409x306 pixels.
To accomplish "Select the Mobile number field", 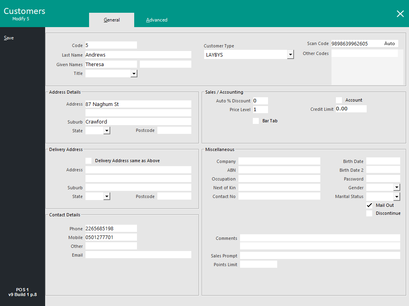I will [111, 237].
